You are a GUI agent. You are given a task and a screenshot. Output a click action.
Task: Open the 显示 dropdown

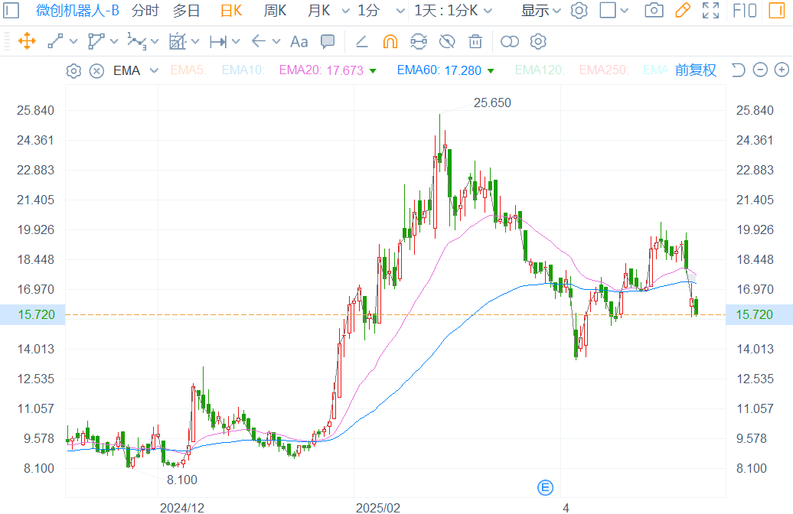[540, 11]
